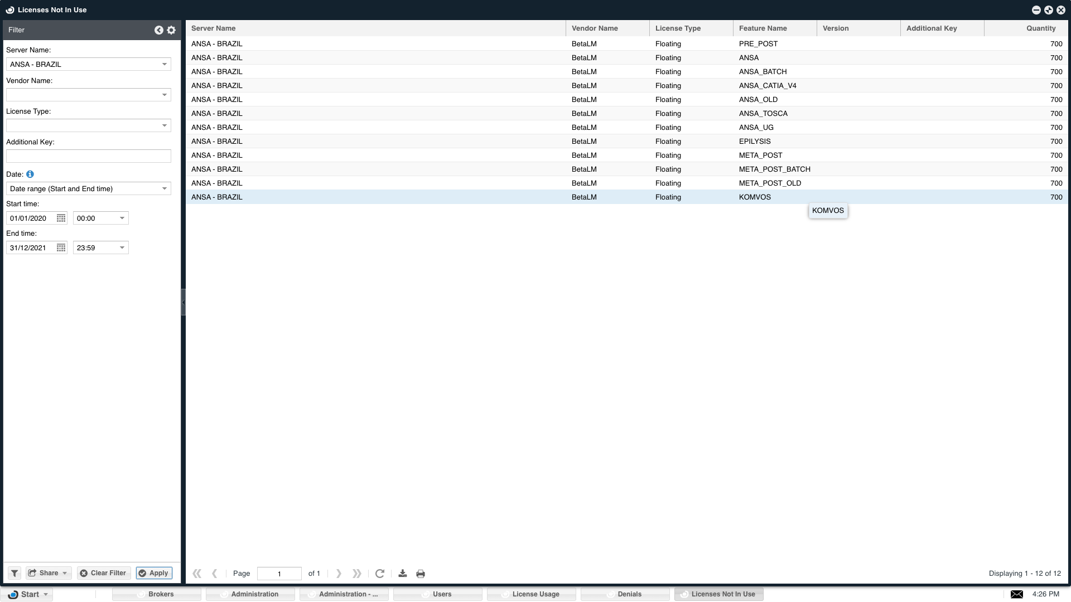
Task: Print the licenses table
Action: pyautogui.click(x=421, y=574)
